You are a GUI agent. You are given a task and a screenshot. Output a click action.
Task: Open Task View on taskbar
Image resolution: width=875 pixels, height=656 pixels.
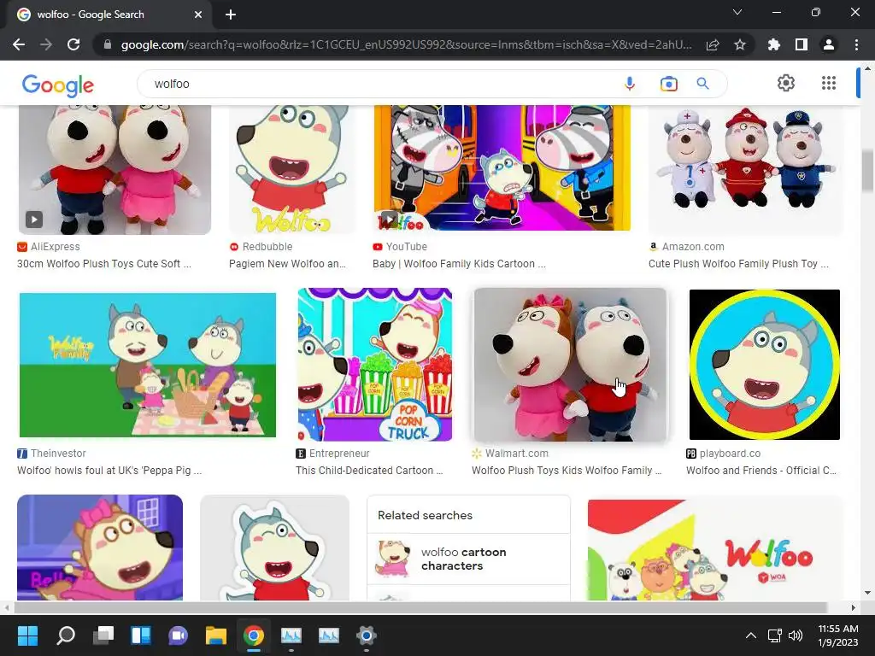(x=103, y=635)
